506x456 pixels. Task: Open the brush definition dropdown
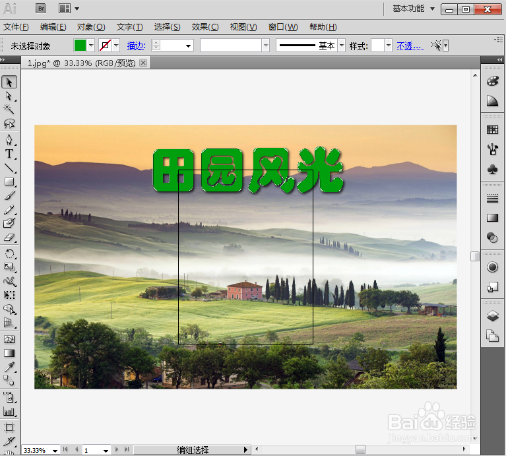[266, 46]
